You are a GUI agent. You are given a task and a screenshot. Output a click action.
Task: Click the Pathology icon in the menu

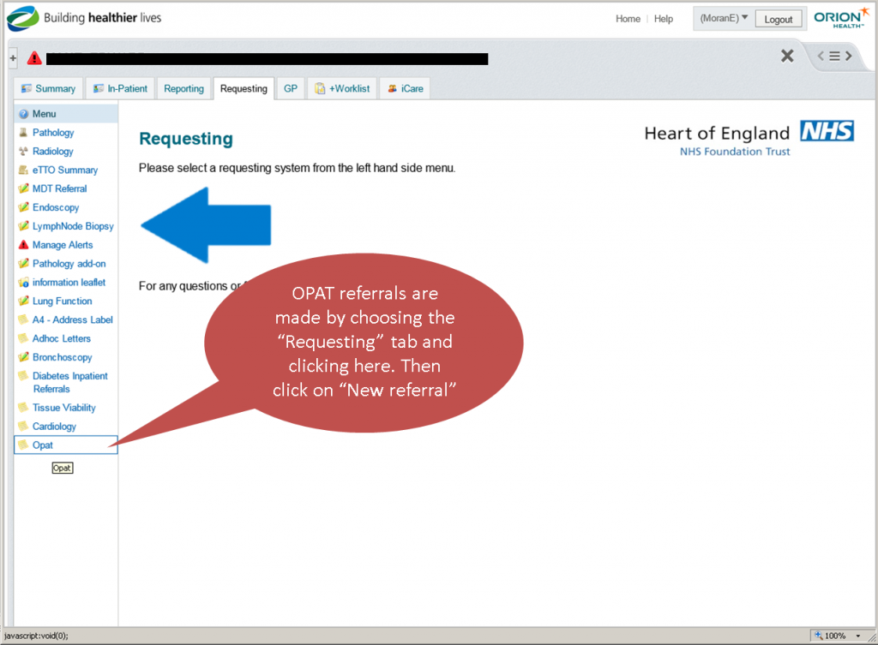24,133
